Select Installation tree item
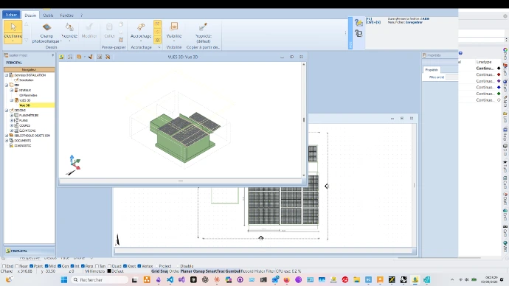The image size is (509, 286). 26,80
